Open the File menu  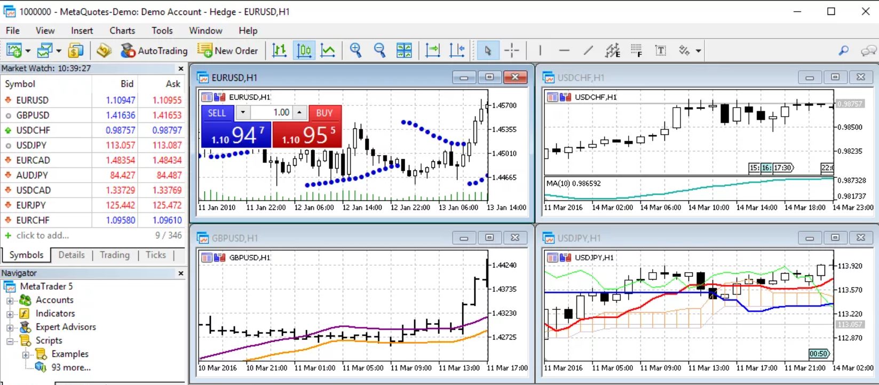[x=12, y=30]
